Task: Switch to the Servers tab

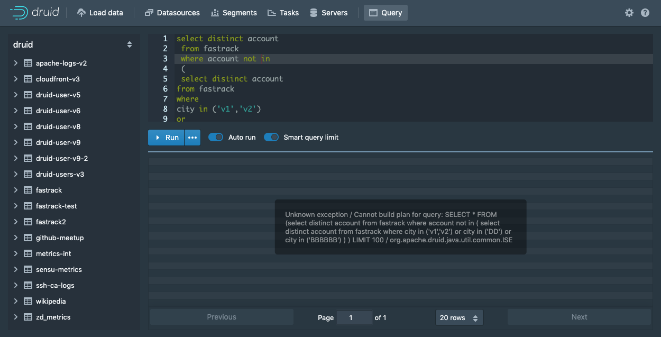Action: [329, 13]
